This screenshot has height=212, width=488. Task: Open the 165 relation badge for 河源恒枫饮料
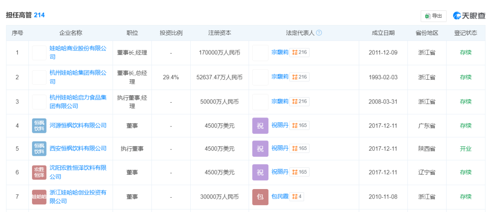(x=300, y=125)
